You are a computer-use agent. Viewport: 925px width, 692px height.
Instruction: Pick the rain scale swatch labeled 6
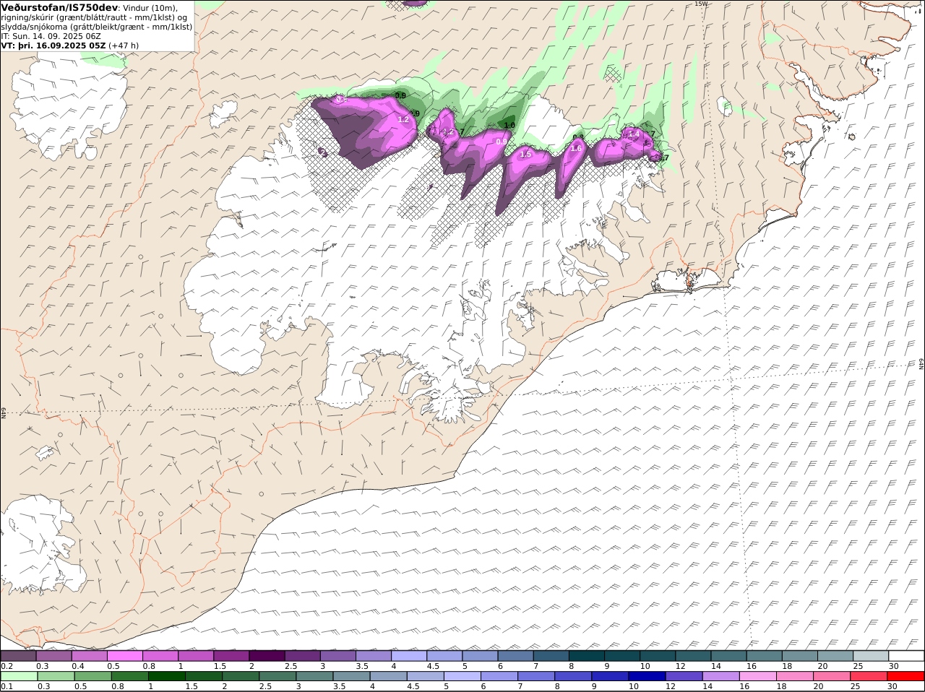point(499,677)
